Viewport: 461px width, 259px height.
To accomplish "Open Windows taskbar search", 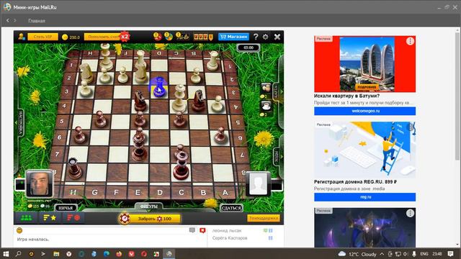I will click(18, 254).
